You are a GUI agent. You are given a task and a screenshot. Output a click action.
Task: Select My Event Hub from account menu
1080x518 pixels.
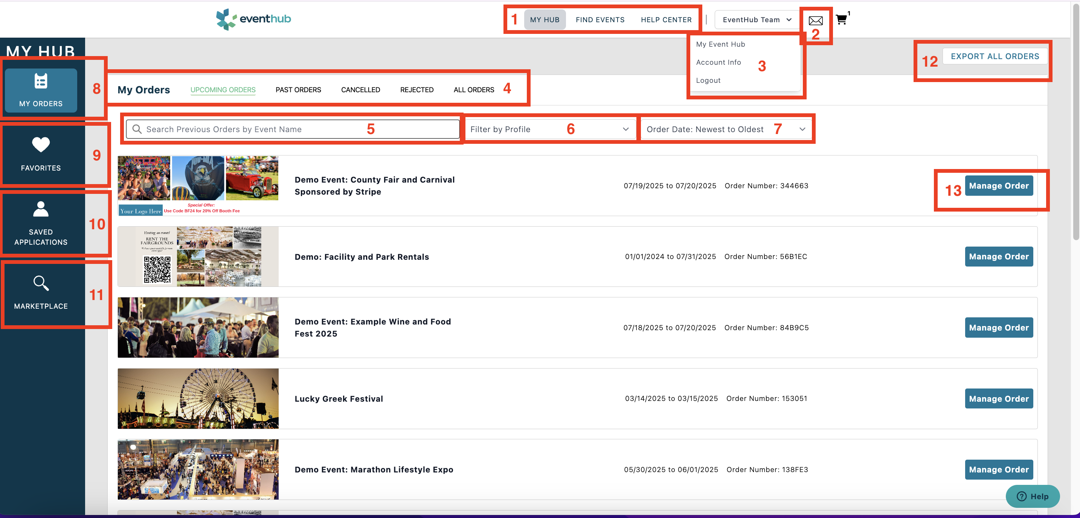pyautogui.click(x=720, y=44)
